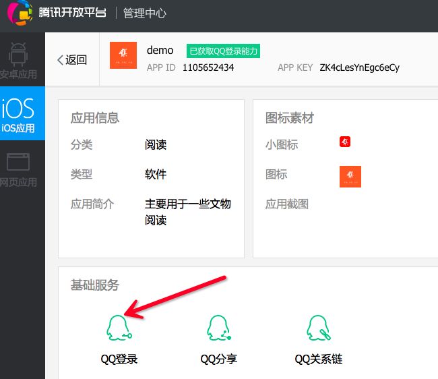
Task: Switch to the 安卓应用 sidebar tab
Action: pos(22,59)
